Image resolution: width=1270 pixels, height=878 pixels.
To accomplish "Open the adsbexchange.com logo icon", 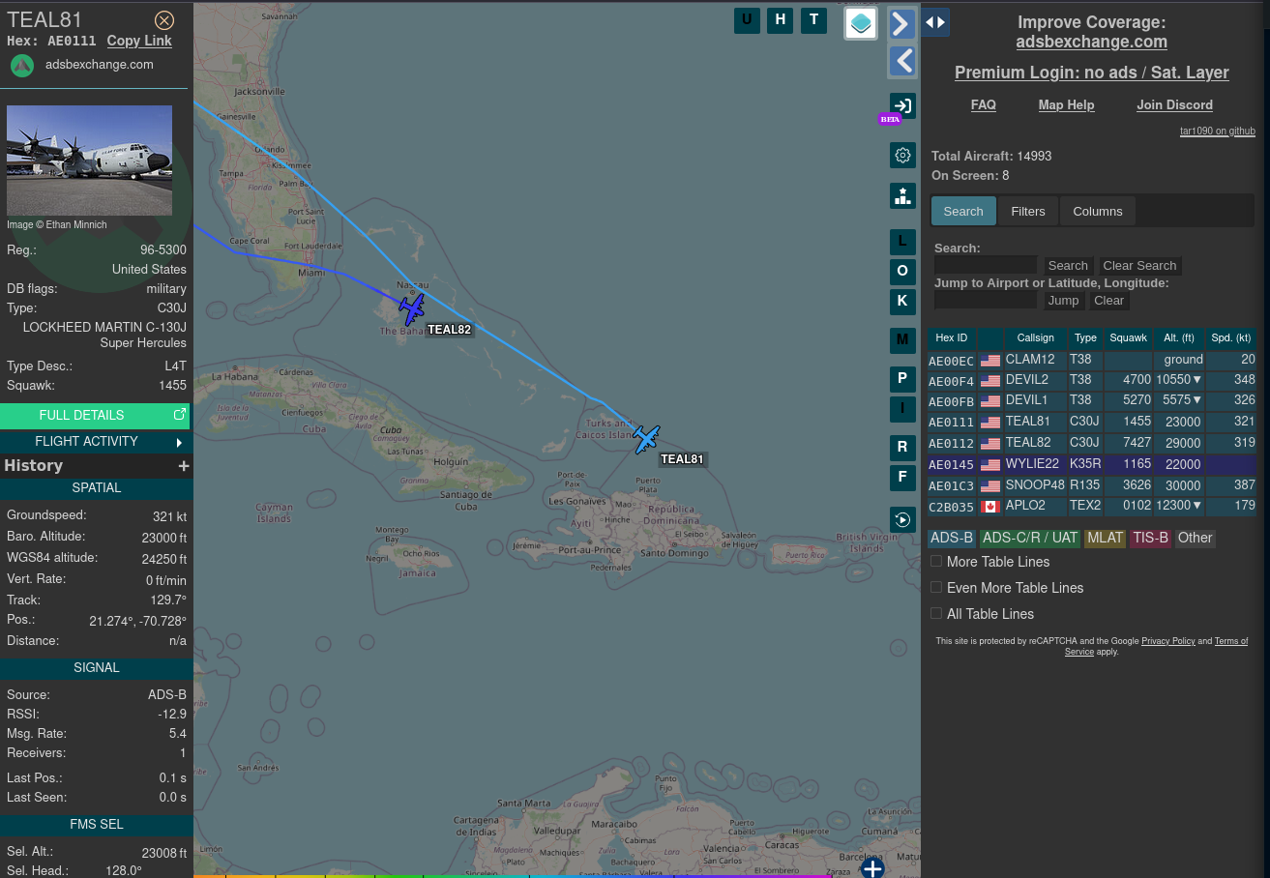I will pos(22,65).
